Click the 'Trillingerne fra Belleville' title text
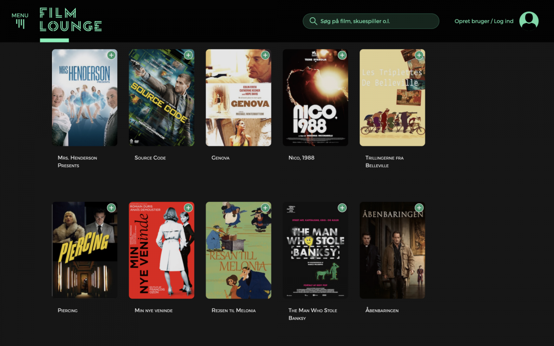Screen dimensions: 554x346 point(385,162)
